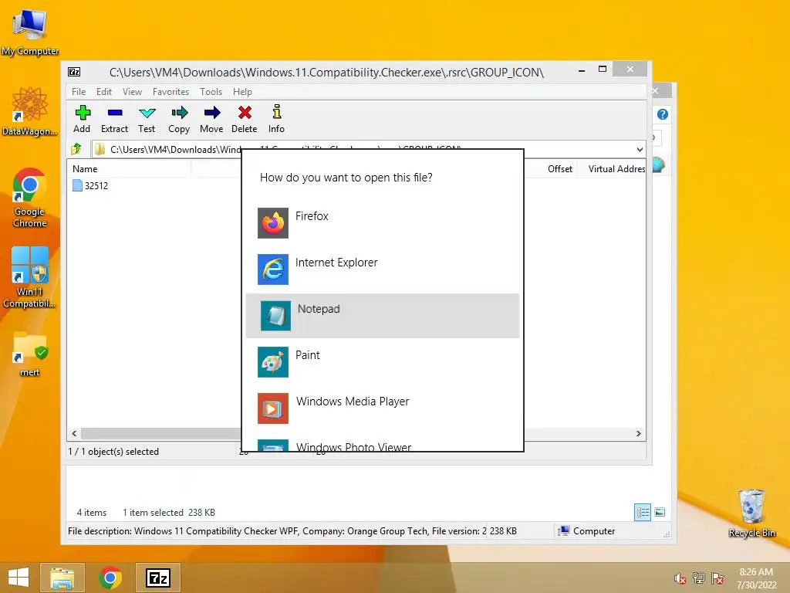Click the left arrow of horizontal scrollbar

[75, 434]
